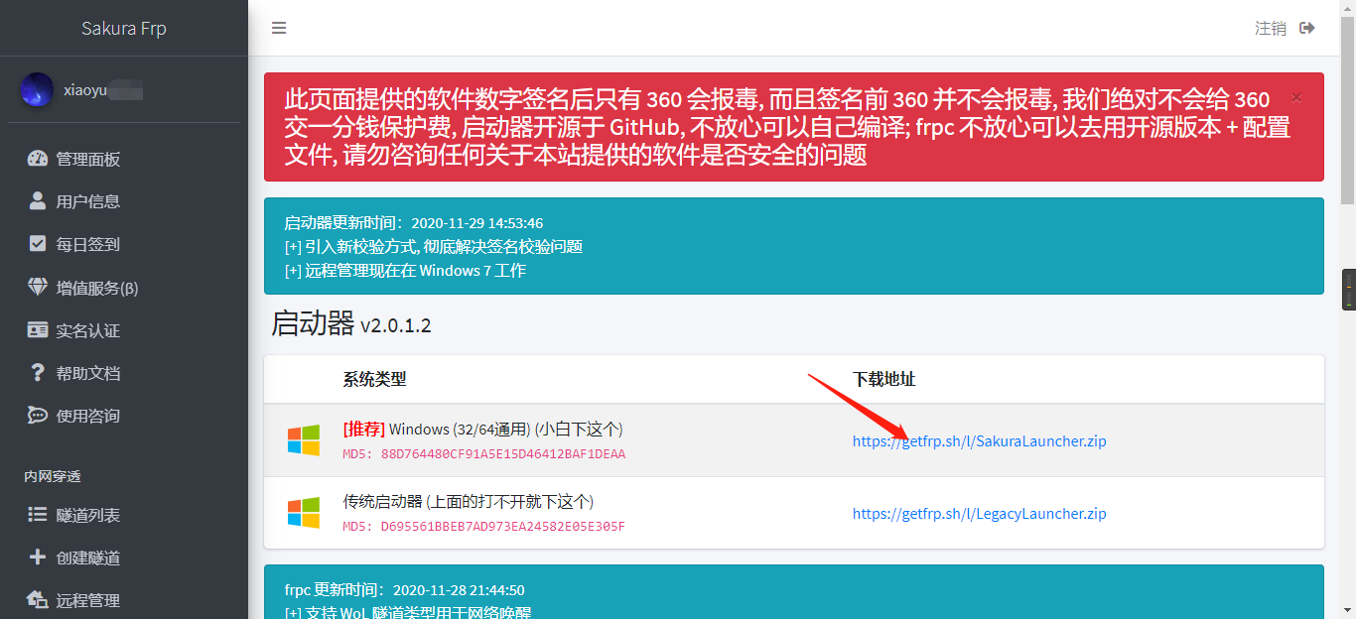Click the 用户信息 person icon
The image size is (1356, 619).
38,201
